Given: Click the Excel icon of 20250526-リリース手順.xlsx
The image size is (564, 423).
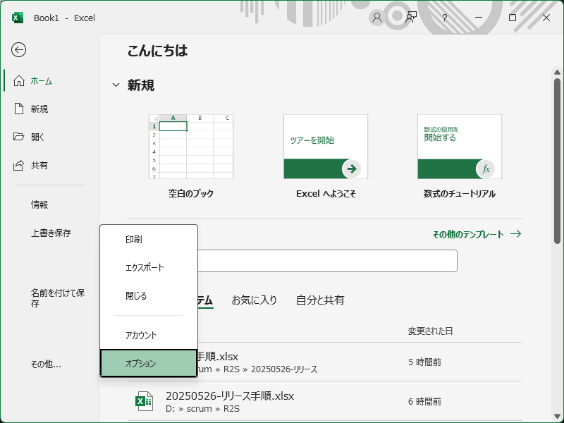Looking at the screenshot, I should click(144, 401).
